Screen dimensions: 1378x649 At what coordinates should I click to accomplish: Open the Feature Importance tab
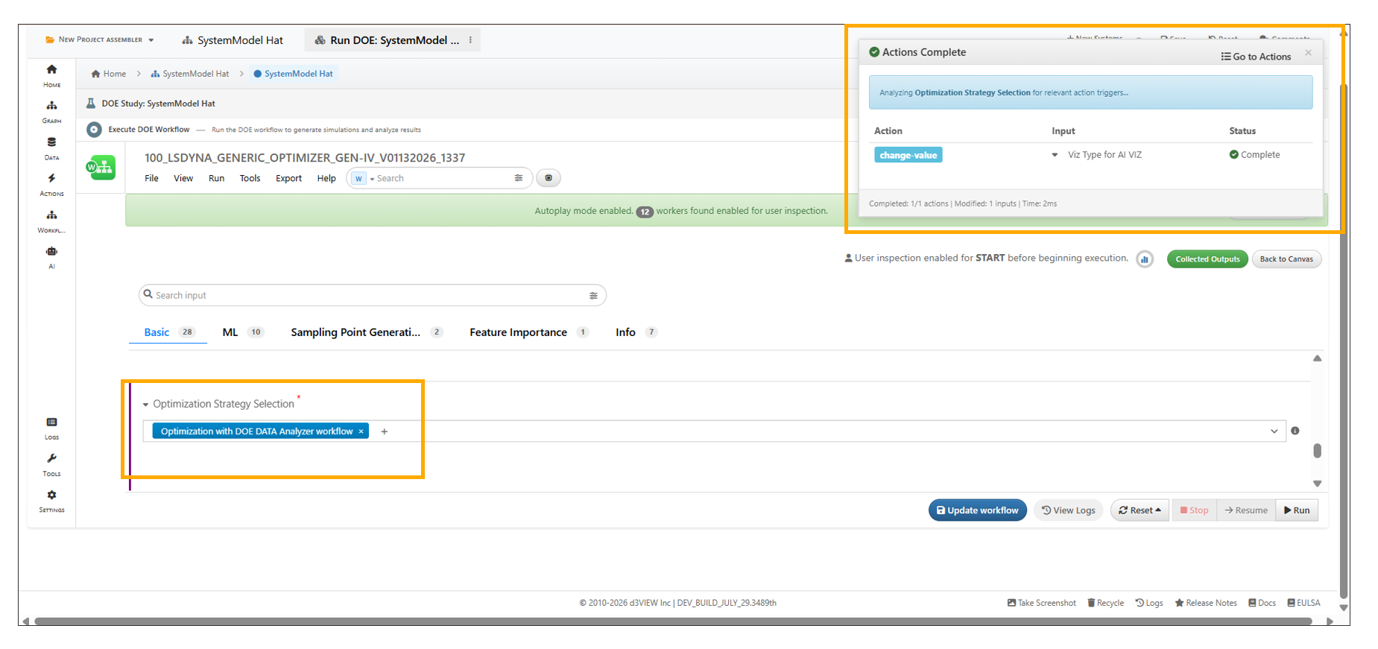[518, 332]
